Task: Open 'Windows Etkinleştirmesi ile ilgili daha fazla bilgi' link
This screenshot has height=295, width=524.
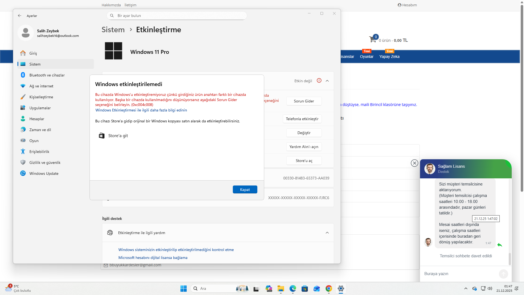Action: (x=141, y=110)
